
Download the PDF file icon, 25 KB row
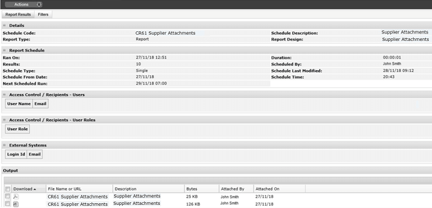click(x=16, y=196)
